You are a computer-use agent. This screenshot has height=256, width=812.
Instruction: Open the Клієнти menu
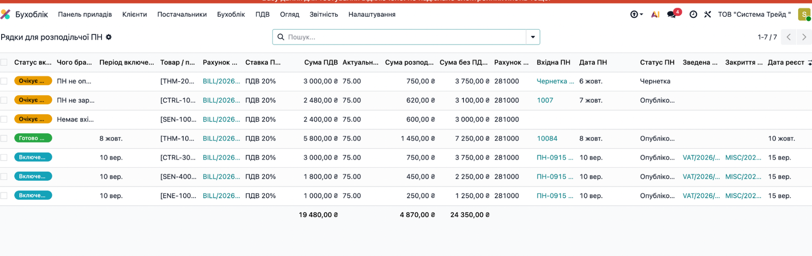pyautogui.click(x=134, y=14)
